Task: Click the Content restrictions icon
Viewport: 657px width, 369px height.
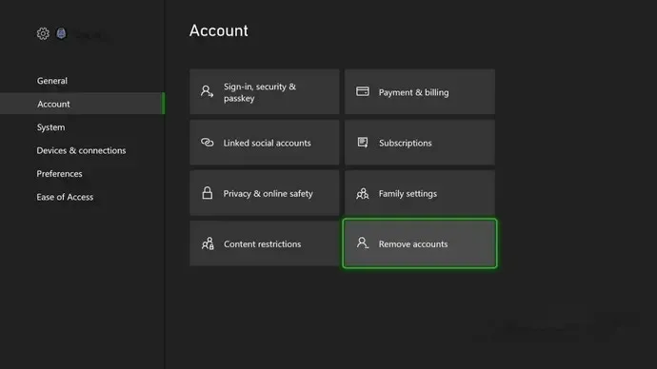Action: click(208, 243)
